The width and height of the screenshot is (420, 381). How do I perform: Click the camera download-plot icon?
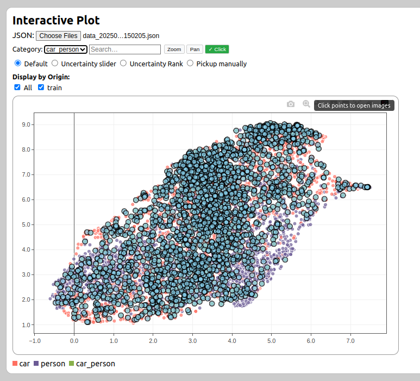[291, 104]
